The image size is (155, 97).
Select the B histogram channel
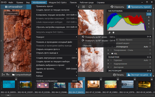(x=149, y=24)
